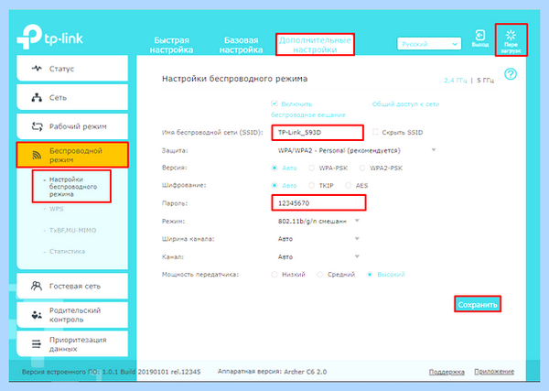549x391 pixels.
Task: Open the Ширина канала dropdown
Action: point(318,239)
